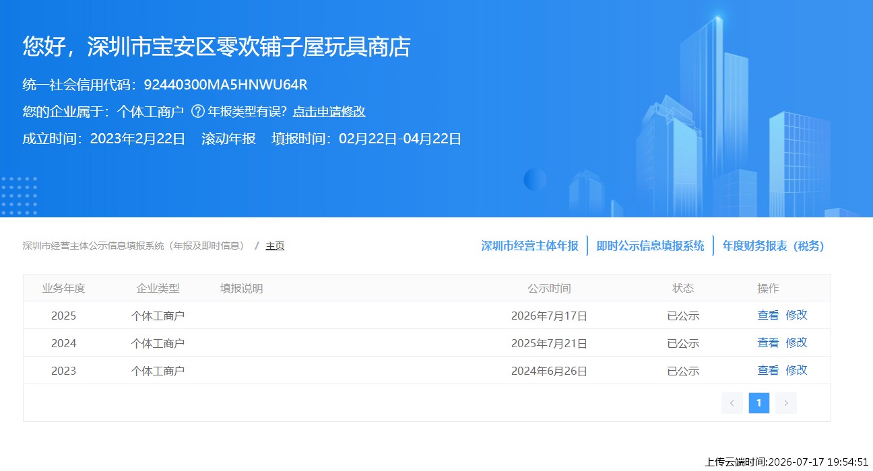Click the next page arrow
Image resolution: width=873 pixels, height=471 pixels.
pos(785,403)
